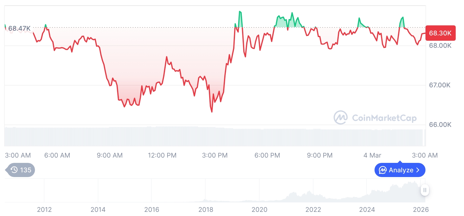Click the lowest price dip on the chart line

(x=212, y=112)
